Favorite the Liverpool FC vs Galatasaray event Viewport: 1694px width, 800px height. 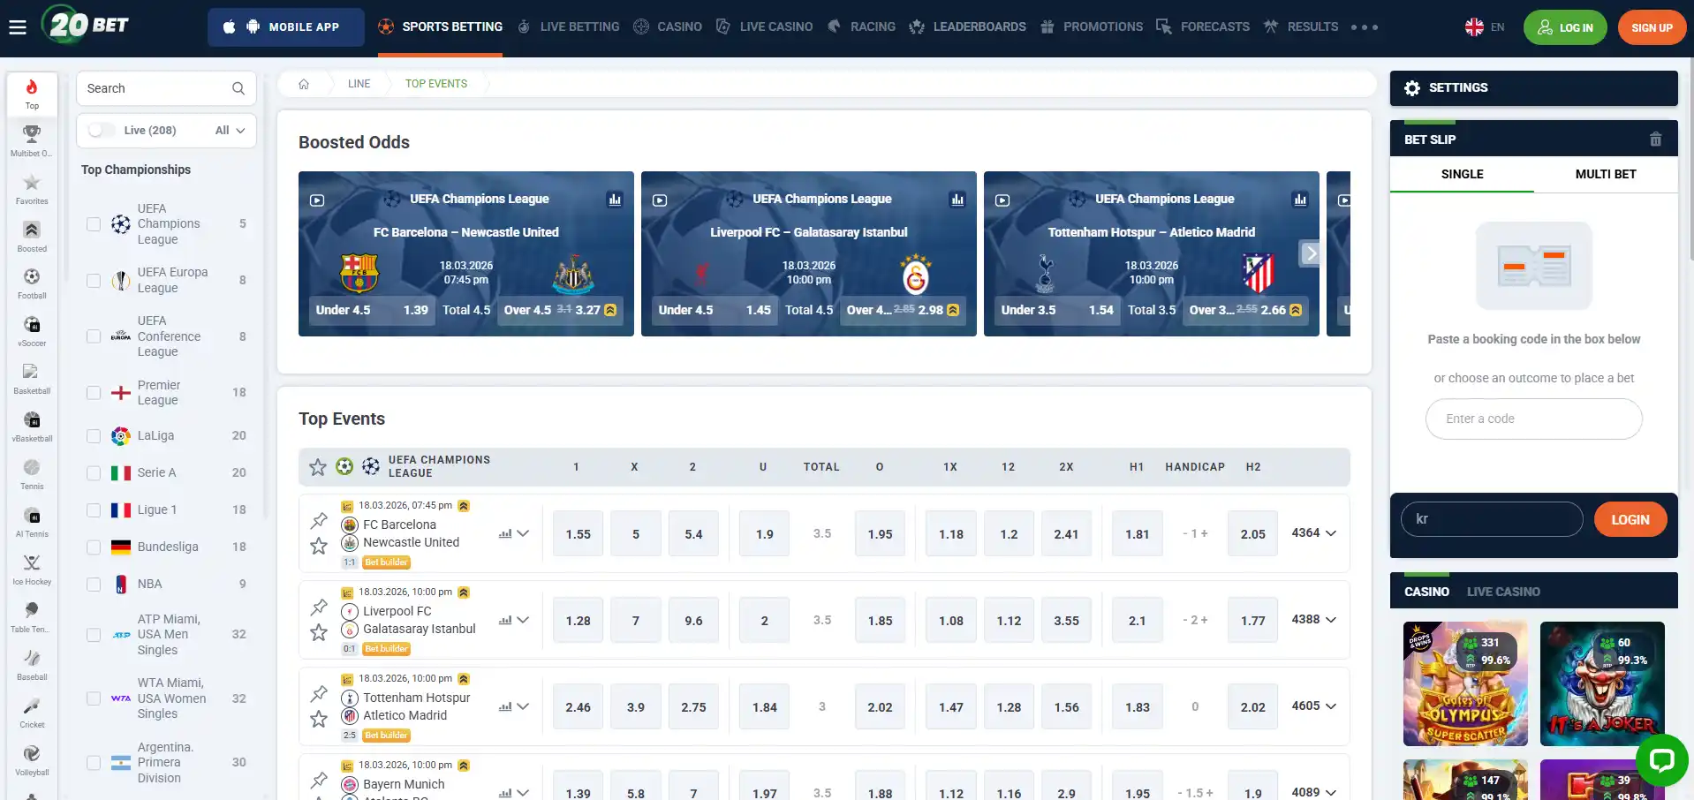tap(319, 632)
